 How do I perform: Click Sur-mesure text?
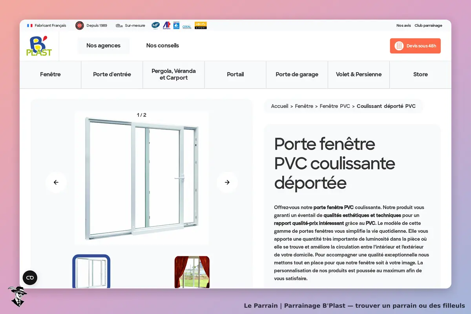pos(135,26)
